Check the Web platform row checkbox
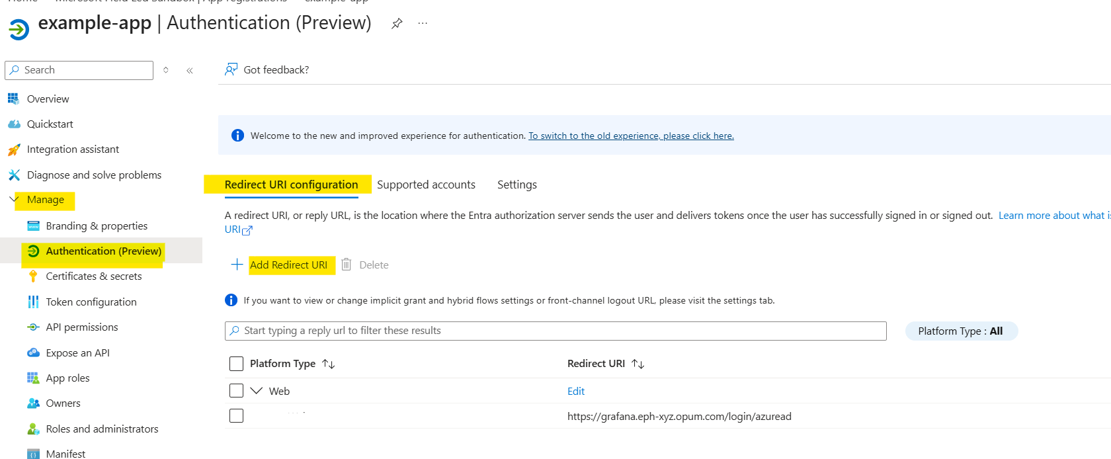1111x459 pixels. tap(236, 390)
